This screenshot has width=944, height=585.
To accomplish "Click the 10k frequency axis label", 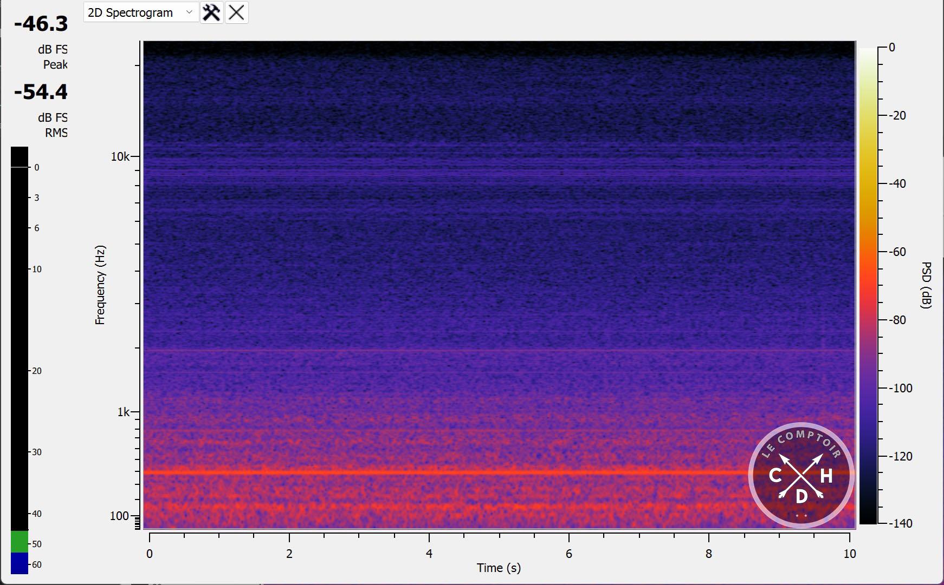I will point(120,157).
